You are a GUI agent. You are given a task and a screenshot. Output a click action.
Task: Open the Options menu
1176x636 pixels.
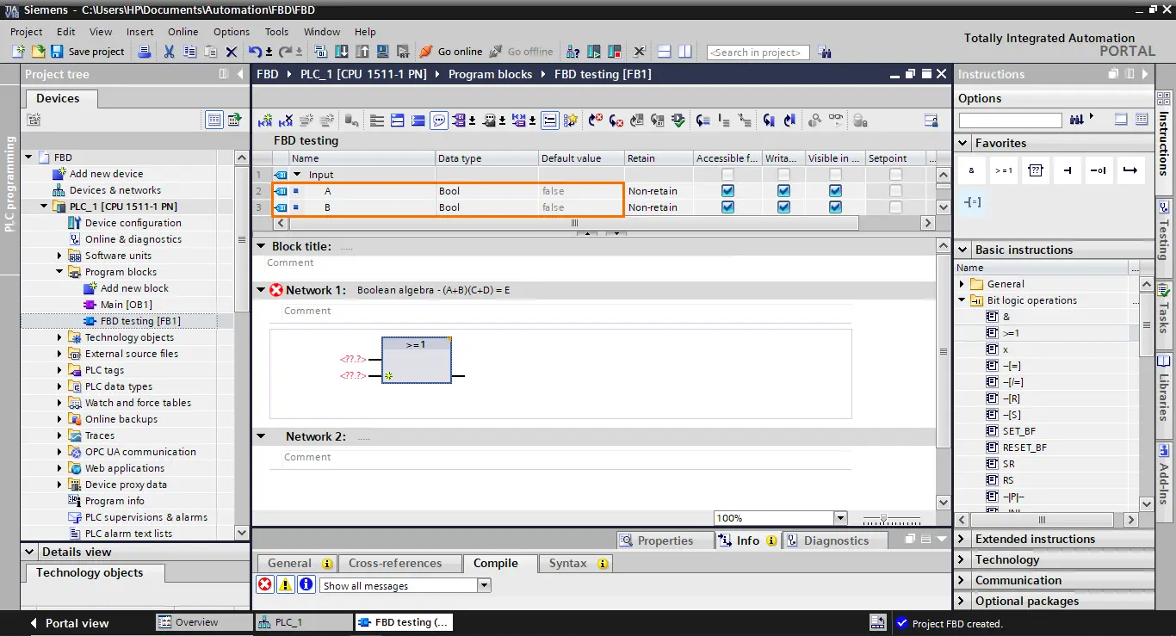click(232, 32)
